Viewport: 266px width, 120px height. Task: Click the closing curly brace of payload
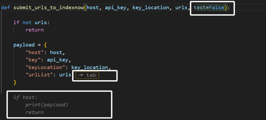point(15,82)
